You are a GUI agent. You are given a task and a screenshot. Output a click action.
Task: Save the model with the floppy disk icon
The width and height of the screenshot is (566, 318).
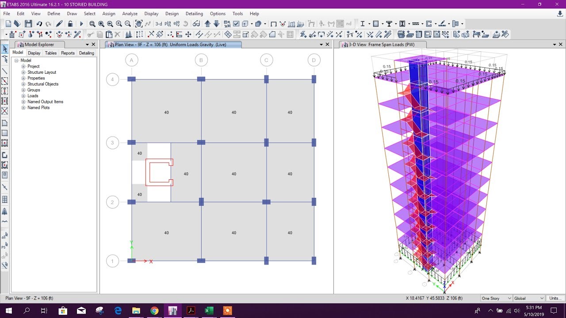pyautogui.click(x=27, y=23)
